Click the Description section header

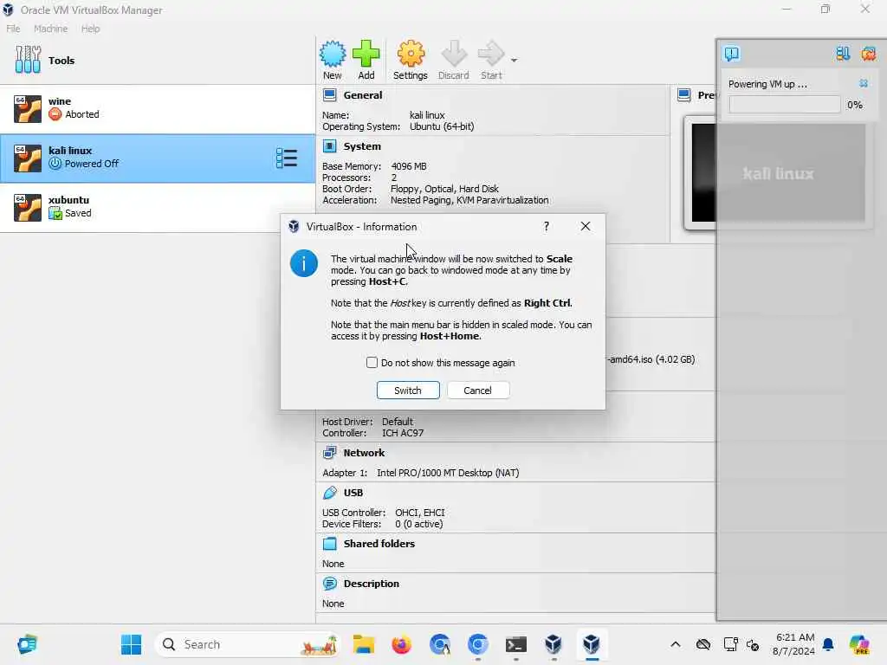coord(371,584)
